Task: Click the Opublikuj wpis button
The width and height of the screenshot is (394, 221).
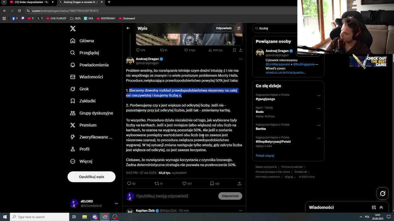Action: [91, 177]
